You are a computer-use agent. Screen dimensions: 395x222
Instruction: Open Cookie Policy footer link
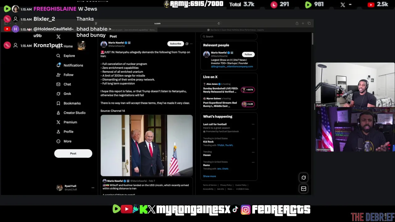point(241,185)
